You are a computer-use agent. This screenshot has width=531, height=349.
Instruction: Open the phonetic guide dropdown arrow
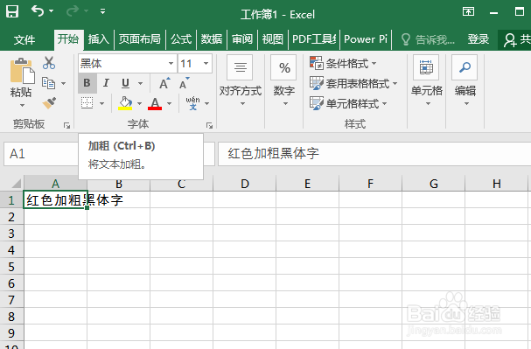[x=207, y=103]
